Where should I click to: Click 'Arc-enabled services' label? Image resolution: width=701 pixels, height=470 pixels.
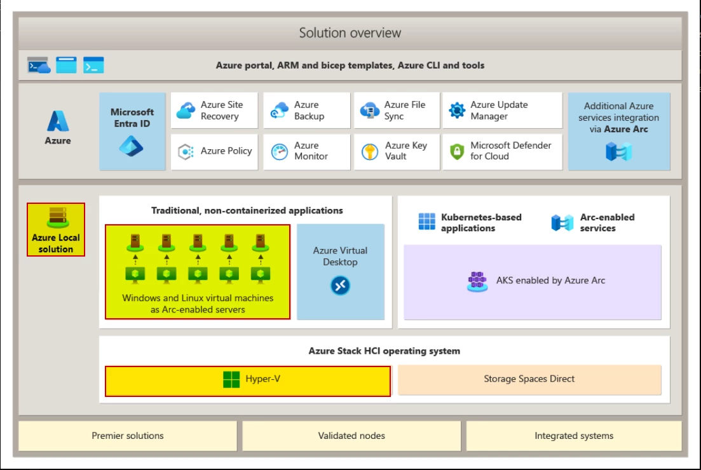607,222
